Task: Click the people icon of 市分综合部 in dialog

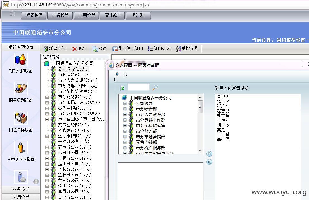Action: click(x=131, y=109)
